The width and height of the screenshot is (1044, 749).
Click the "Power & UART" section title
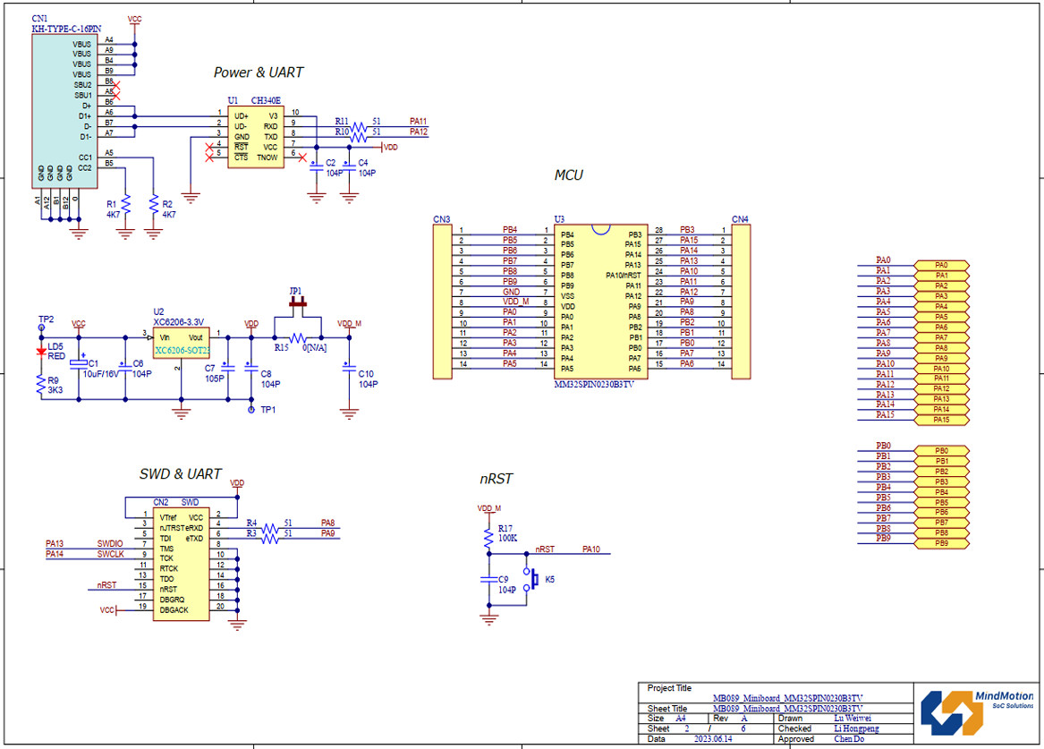point(259,72)
